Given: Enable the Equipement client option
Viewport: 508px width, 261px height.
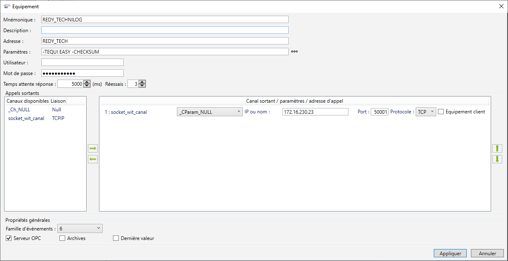Looking at the screenshot, I should [x=441, y=112].
